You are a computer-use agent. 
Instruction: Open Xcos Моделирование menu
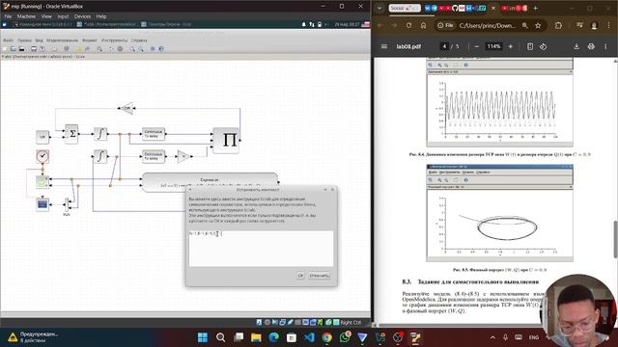[62, 40]
